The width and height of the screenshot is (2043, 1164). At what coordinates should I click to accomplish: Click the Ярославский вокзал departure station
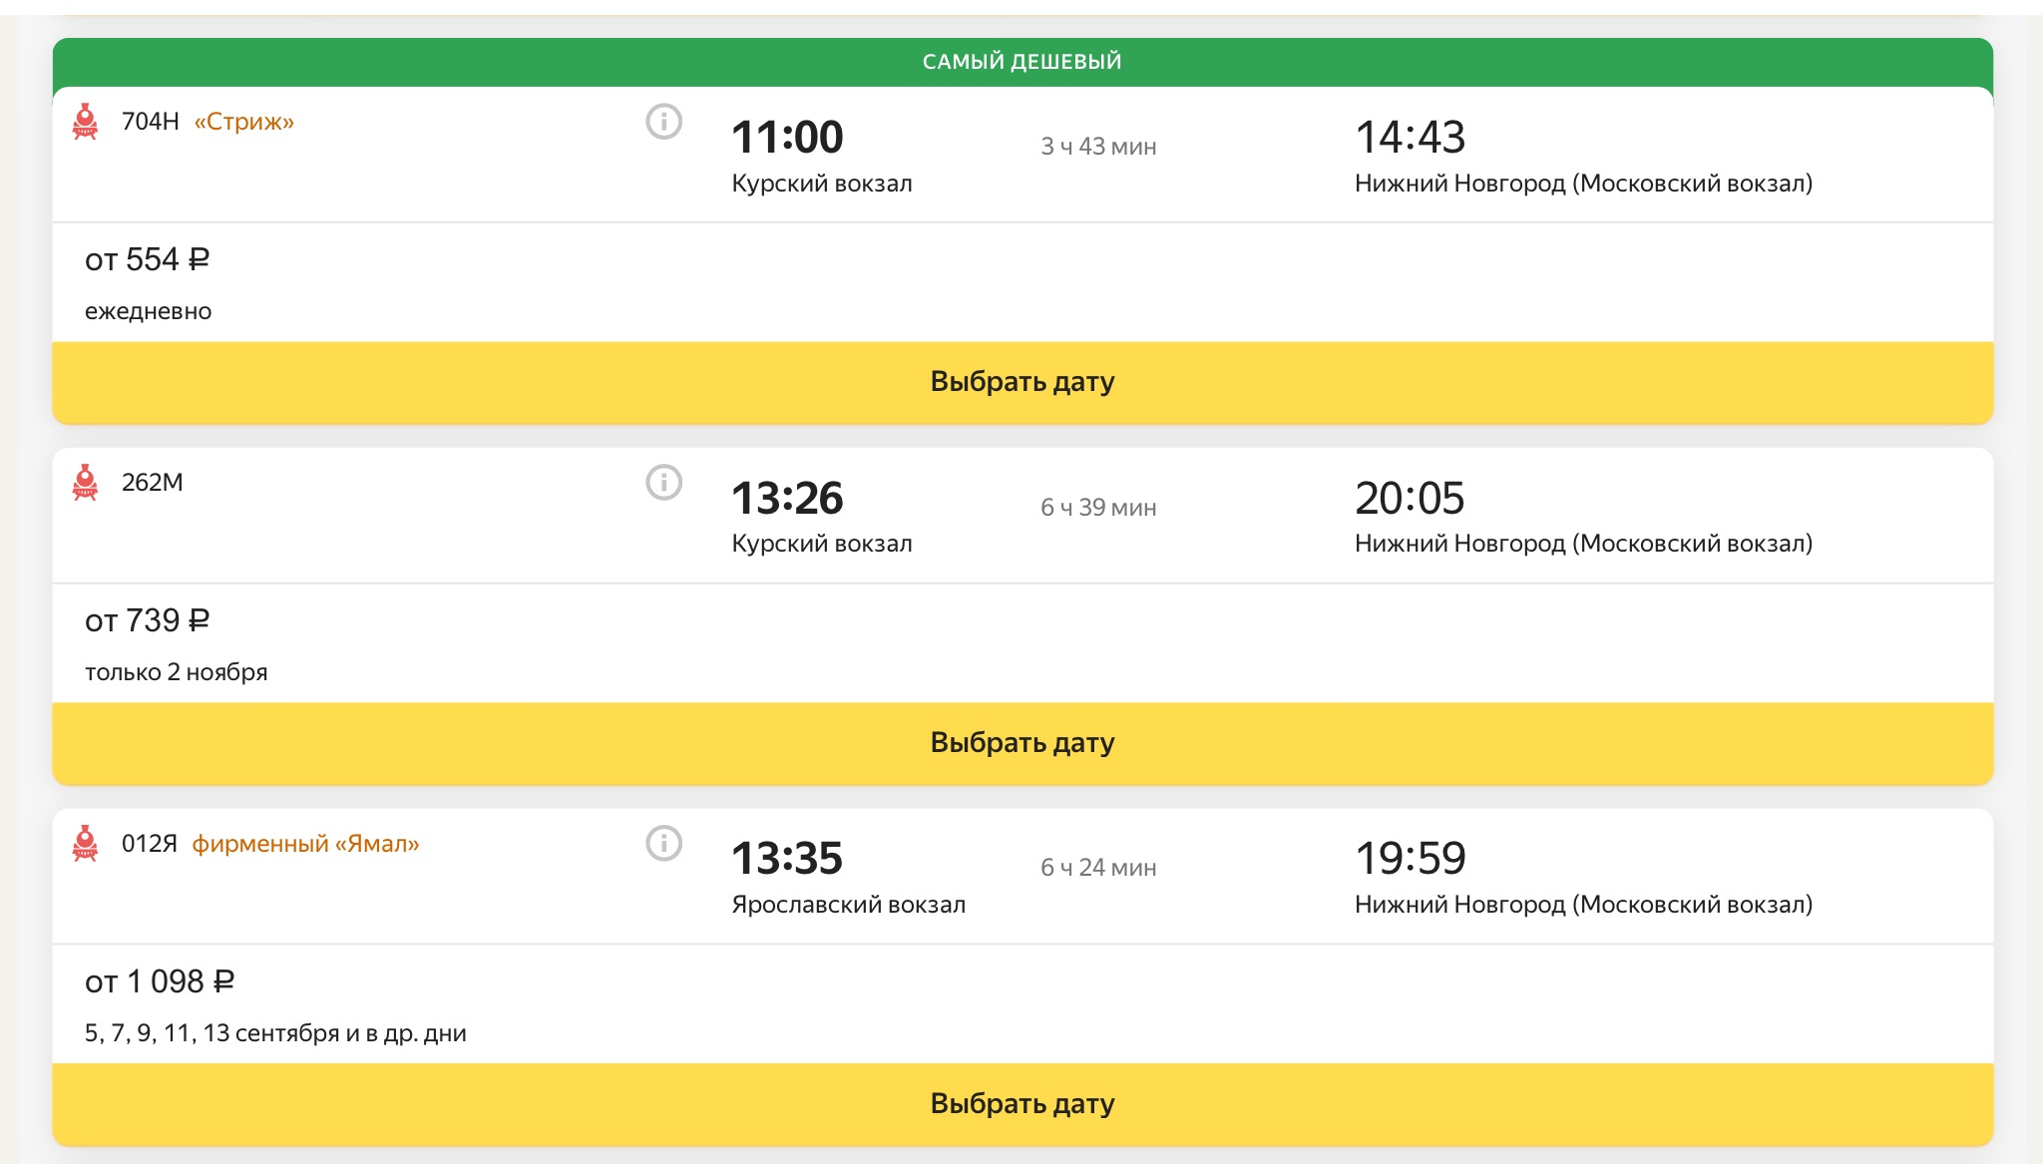click(848, 905)
